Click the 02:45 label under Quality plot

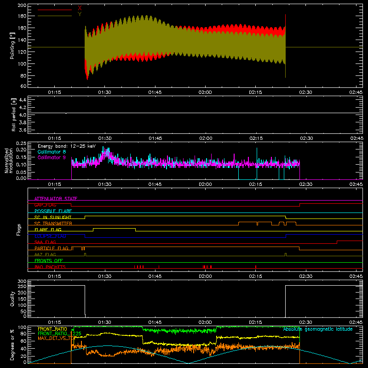[x=356, y=322]
